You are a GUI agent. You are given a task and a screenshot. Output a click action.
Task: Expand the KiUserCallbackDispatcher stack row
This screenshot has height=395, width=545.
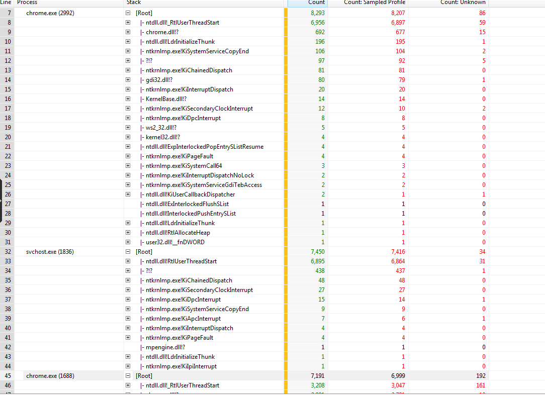tap(128, 194)
